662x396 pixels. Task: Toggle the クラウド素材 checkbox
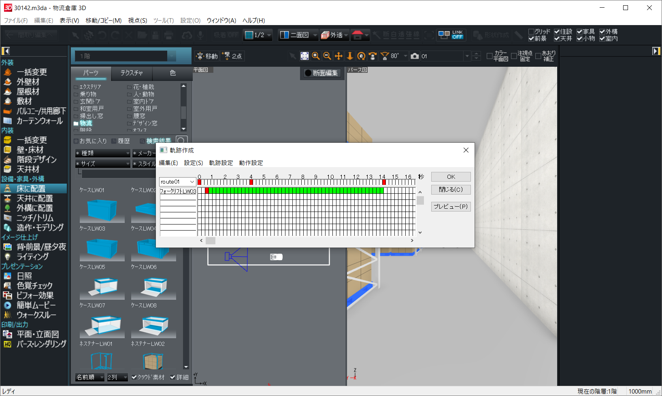(134, 377)
